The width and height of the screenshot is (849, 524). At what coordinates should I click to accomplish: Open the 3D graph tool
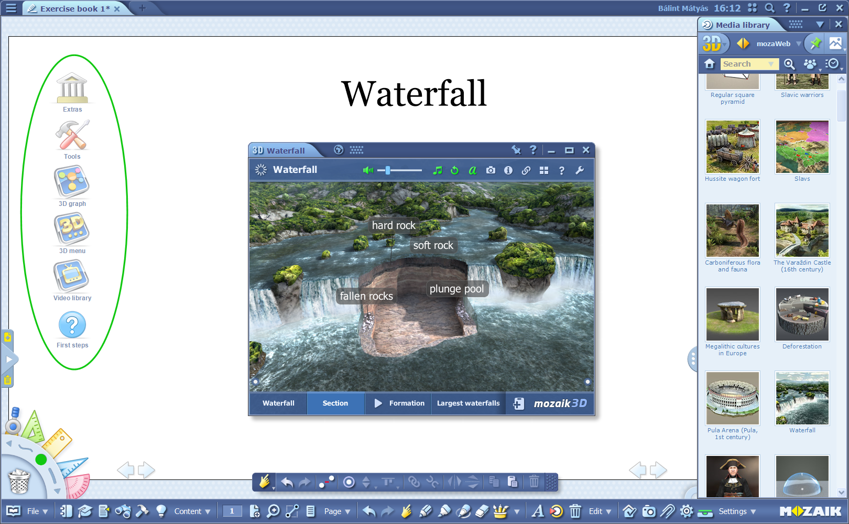[72, 182]
